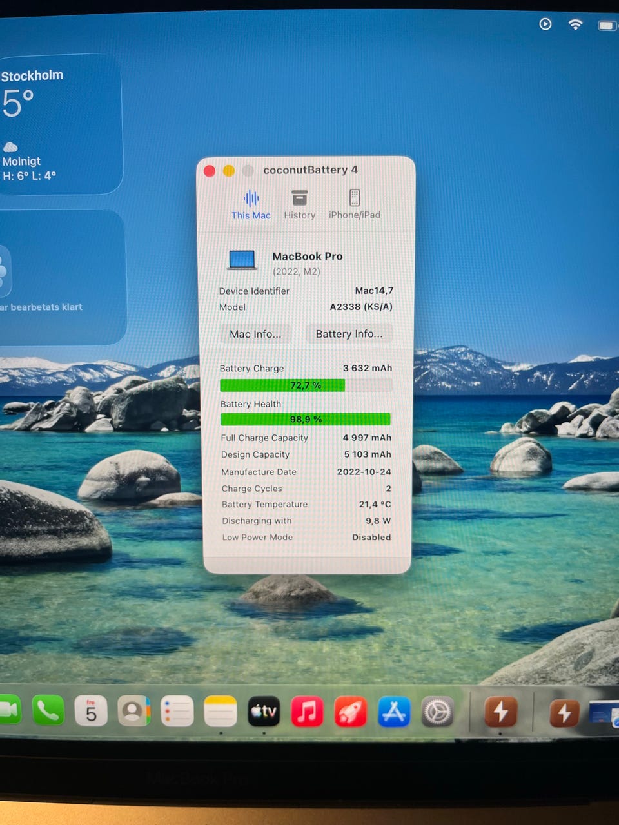Open the yellow Notes app icon
The width and height of the screenshot is (619, 825).
(221, 712)
